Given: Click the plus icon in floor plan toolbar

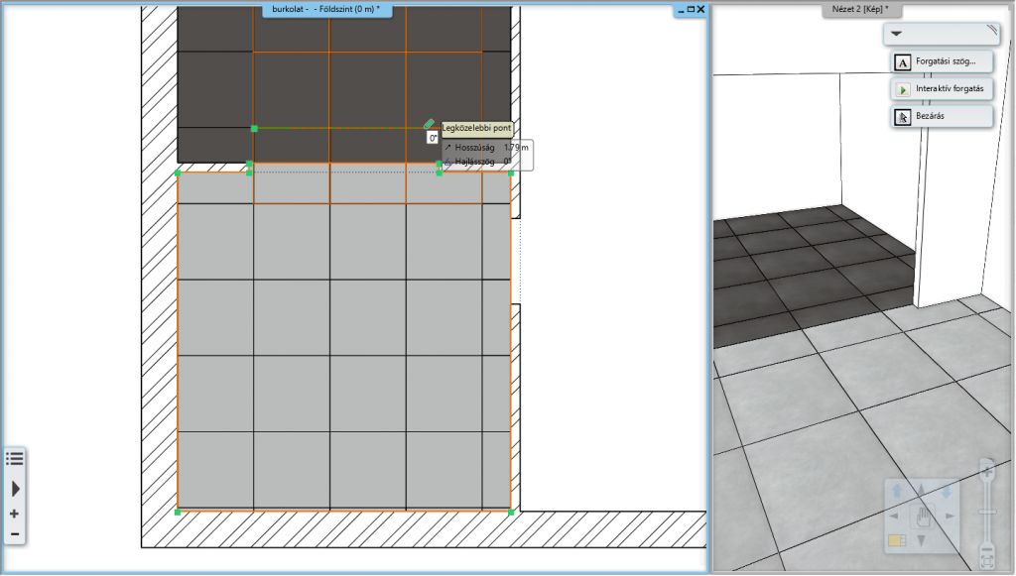Looking at the screenshot, I should pyautogui.click(x=14, y=514).
